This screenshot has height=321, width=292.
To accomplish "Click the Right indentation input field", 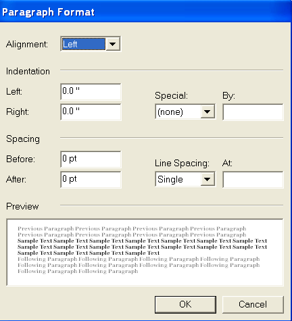I will [x=91, y=112].
